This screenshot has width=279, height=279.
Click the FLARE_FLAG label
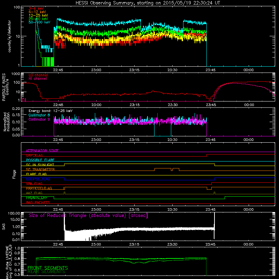point(36,174)
